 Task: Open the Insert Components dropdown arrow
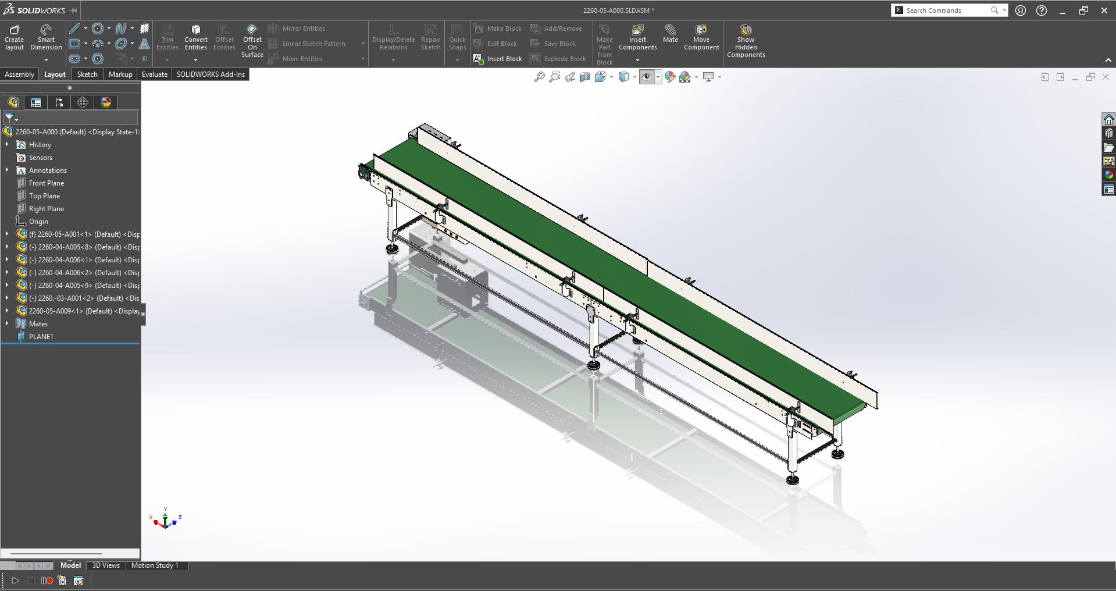point(637,60)
